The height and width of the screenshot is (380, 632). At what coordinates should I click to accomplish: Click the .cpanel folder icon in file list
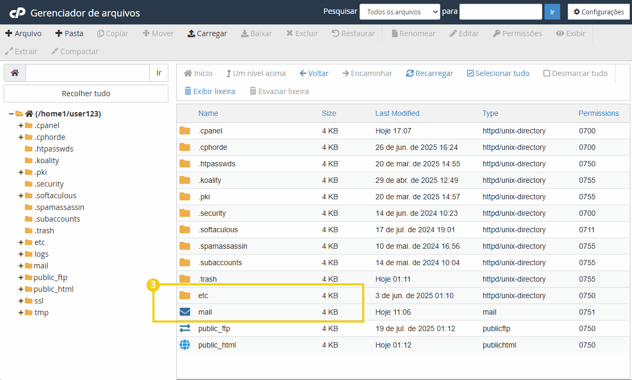point(185,130)
